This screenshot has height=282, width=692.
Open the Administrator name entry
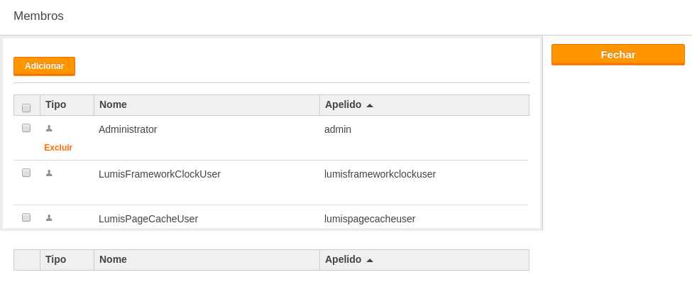[x=128, y=129]
